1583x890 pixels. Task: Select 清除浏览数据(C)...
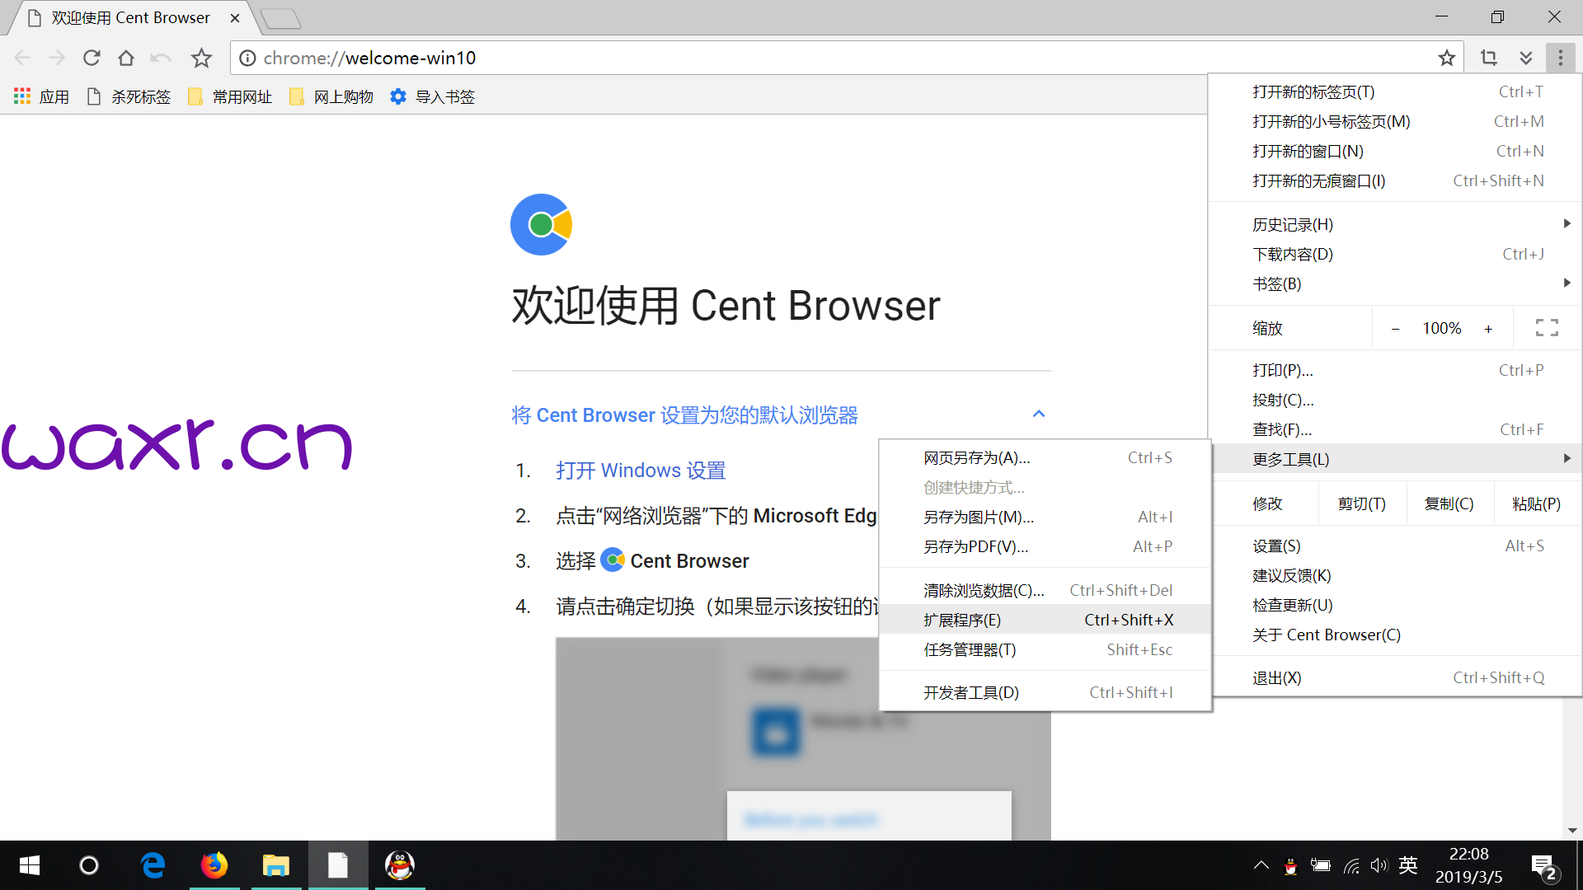click(x=1045, y=590)
